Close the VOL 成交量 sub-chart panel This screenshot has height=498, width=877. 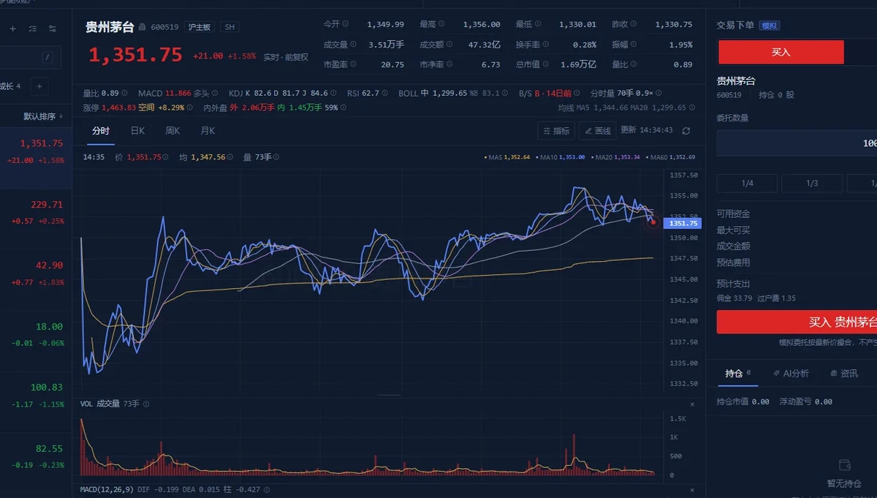pos(692,404)
